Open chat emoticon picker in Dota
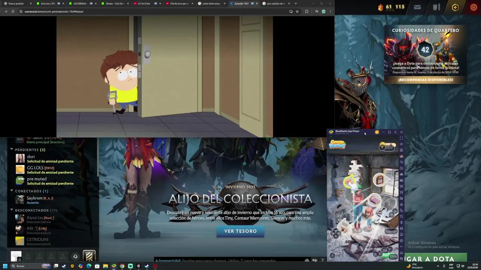This screenshot has height=270, width=481. point(307,260)
